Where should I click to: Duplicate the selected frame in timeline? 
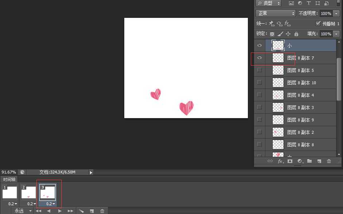click(92, 211)
